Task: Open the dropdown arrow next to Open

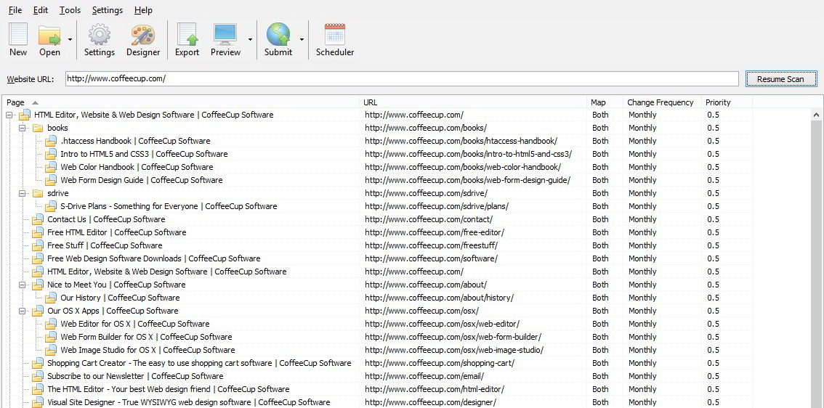Action: tap(70, 39)
